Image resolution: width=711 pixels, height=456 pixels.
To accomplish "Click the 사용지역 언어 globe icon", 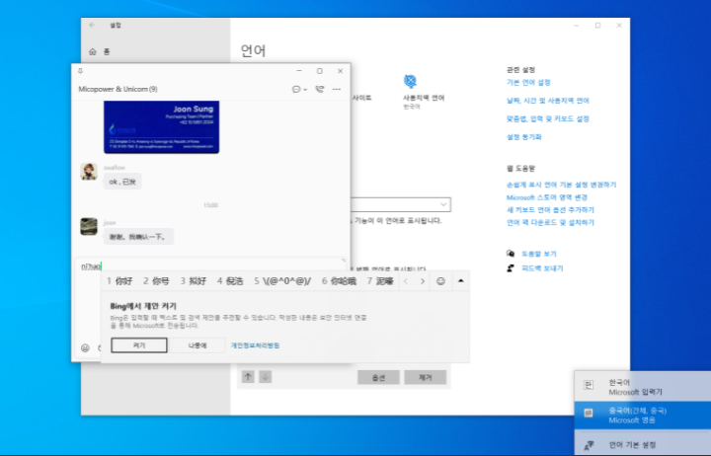I will click(x=410, y=82).
